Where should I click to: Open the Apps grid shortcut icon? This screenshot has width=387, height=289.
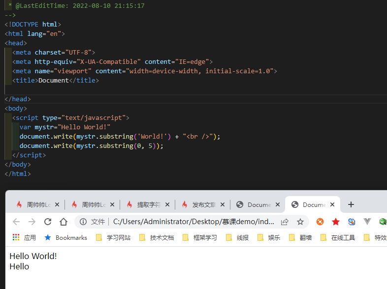pos(16,237)
